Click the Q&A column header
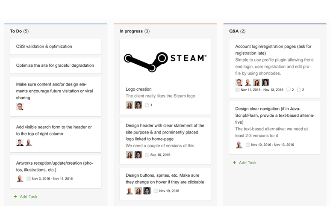The height and width of the screenshot is (222, 330). point(237,31)
